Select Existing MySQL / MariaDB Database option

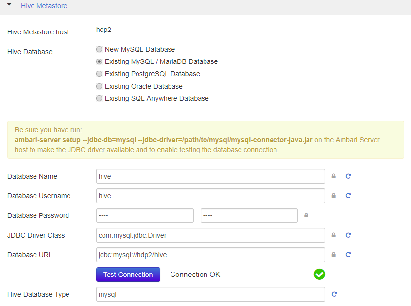(x=99, y=61)
